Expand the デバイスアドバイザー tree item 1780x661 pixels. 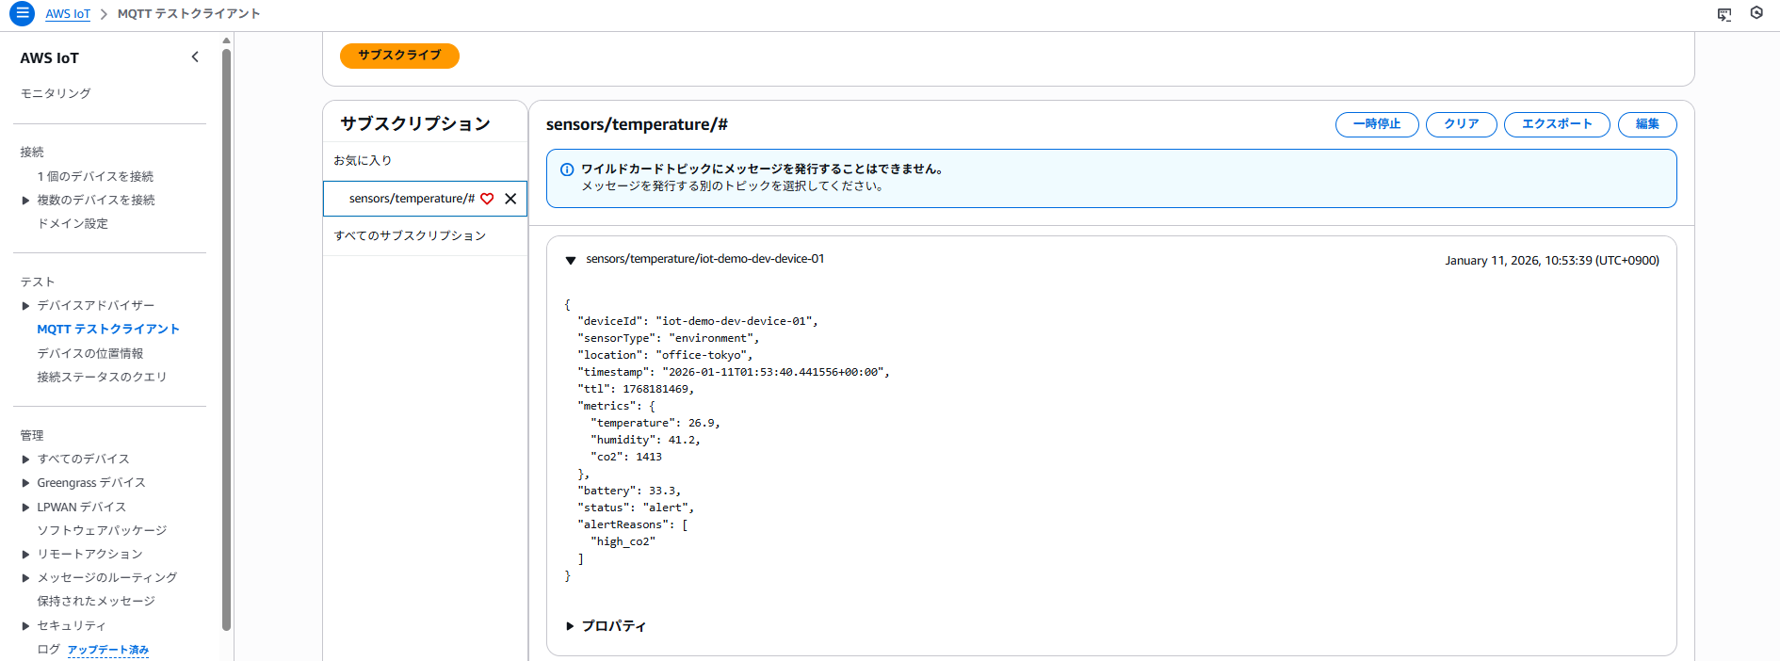point(25,306)
